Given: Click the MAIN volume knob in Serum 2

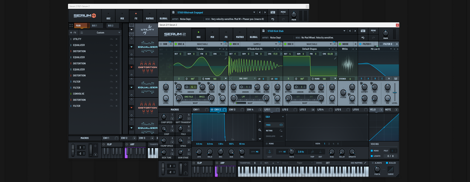Looking at the screenshot, I should click(x=385, y=33).
